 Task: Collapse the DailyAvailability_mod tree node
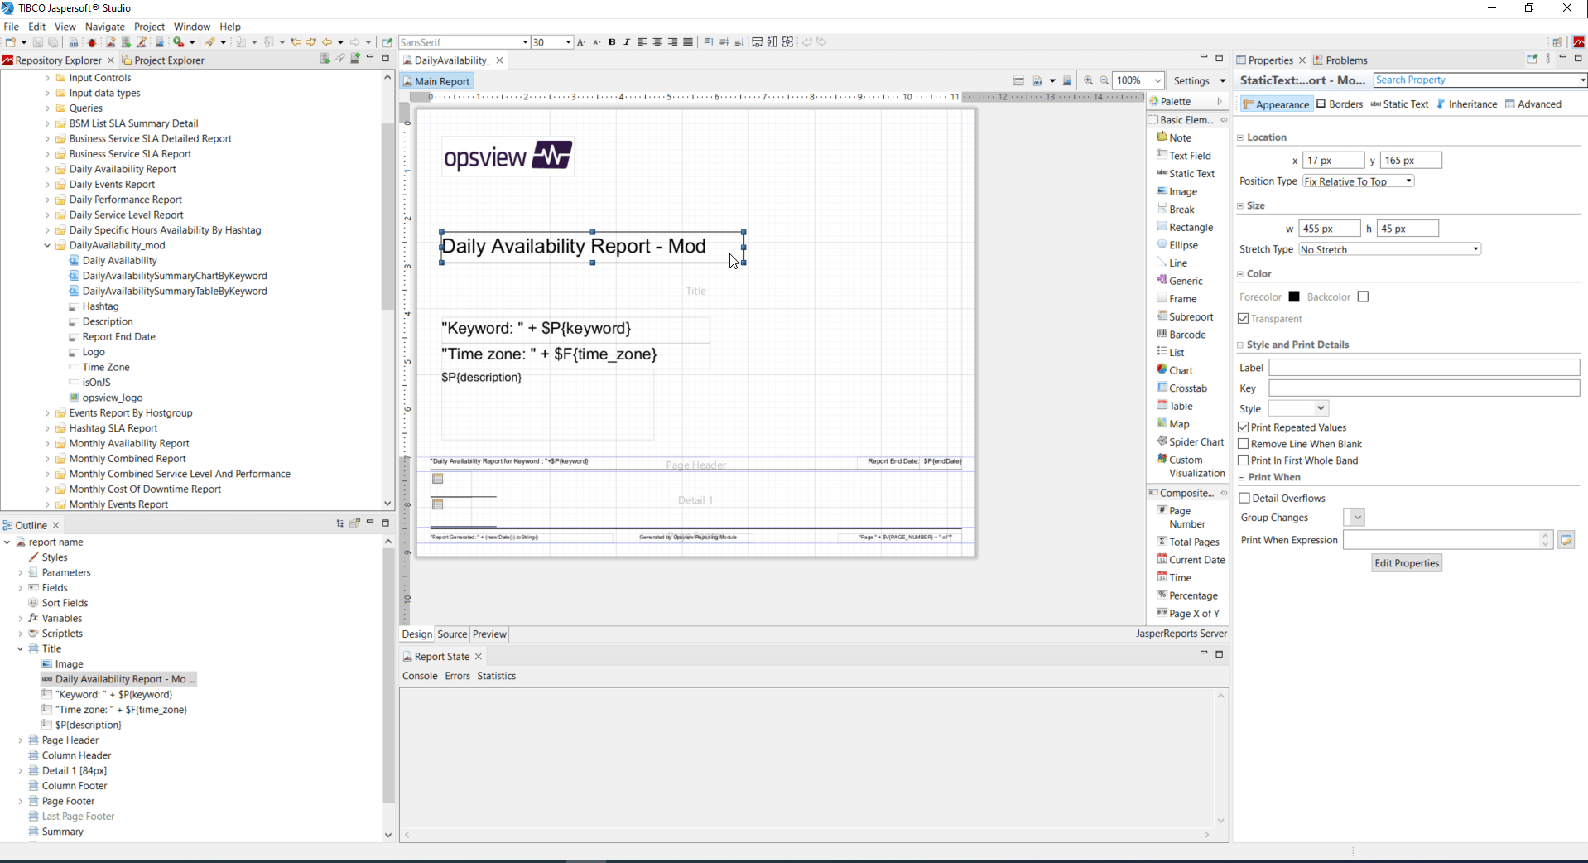coord(46,245)
